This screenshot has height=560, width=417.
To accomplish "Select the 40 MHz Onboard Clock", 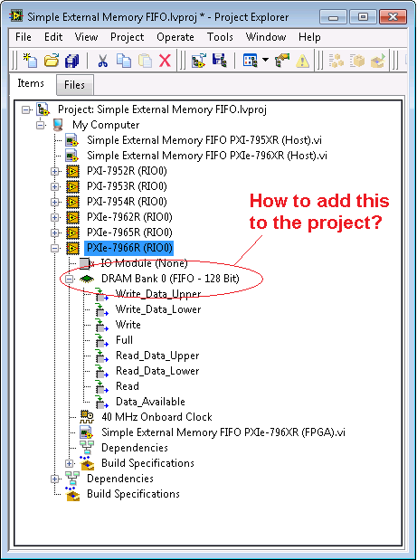I will [x=156, y=417].
